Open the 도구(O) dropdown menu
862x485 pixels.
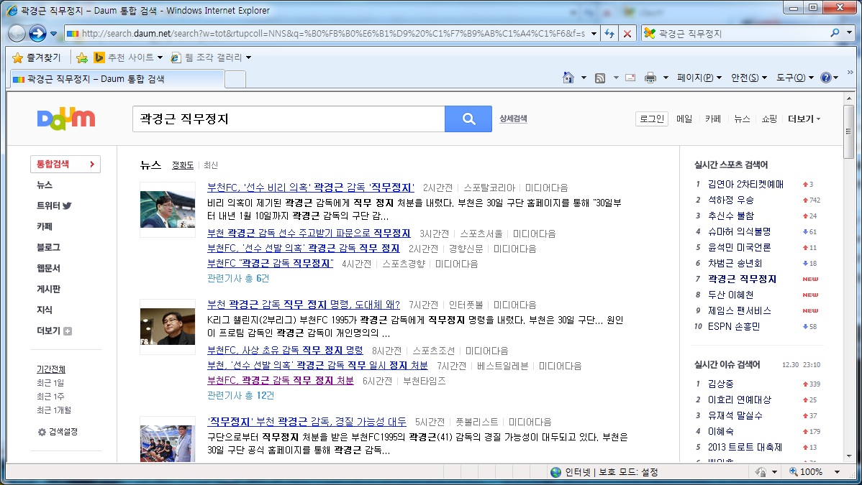click(791, 77)
